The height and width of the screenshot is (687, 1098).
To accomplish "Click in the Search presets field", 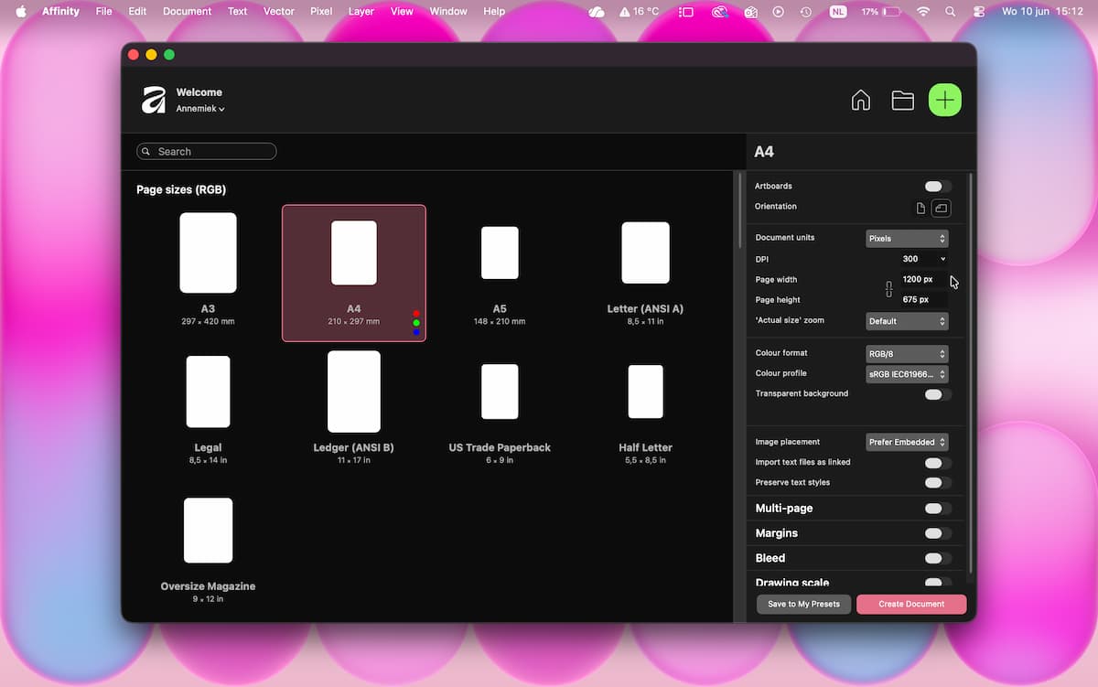I will [207, 152].
